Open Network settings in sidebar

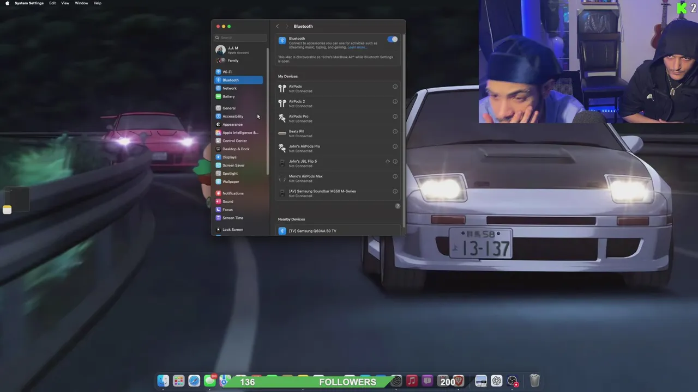pyautogui.click(x=238, y=88)
